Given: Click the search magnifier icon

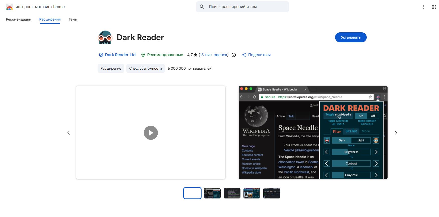Looking at the screenshot, I should click(x=202, y=7).
